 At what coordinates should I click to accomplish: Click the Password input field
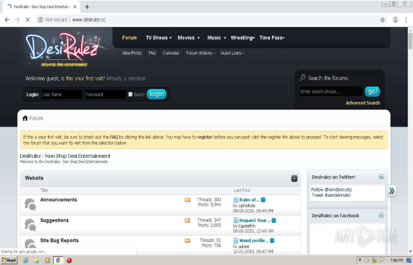[x=106, y=94]
